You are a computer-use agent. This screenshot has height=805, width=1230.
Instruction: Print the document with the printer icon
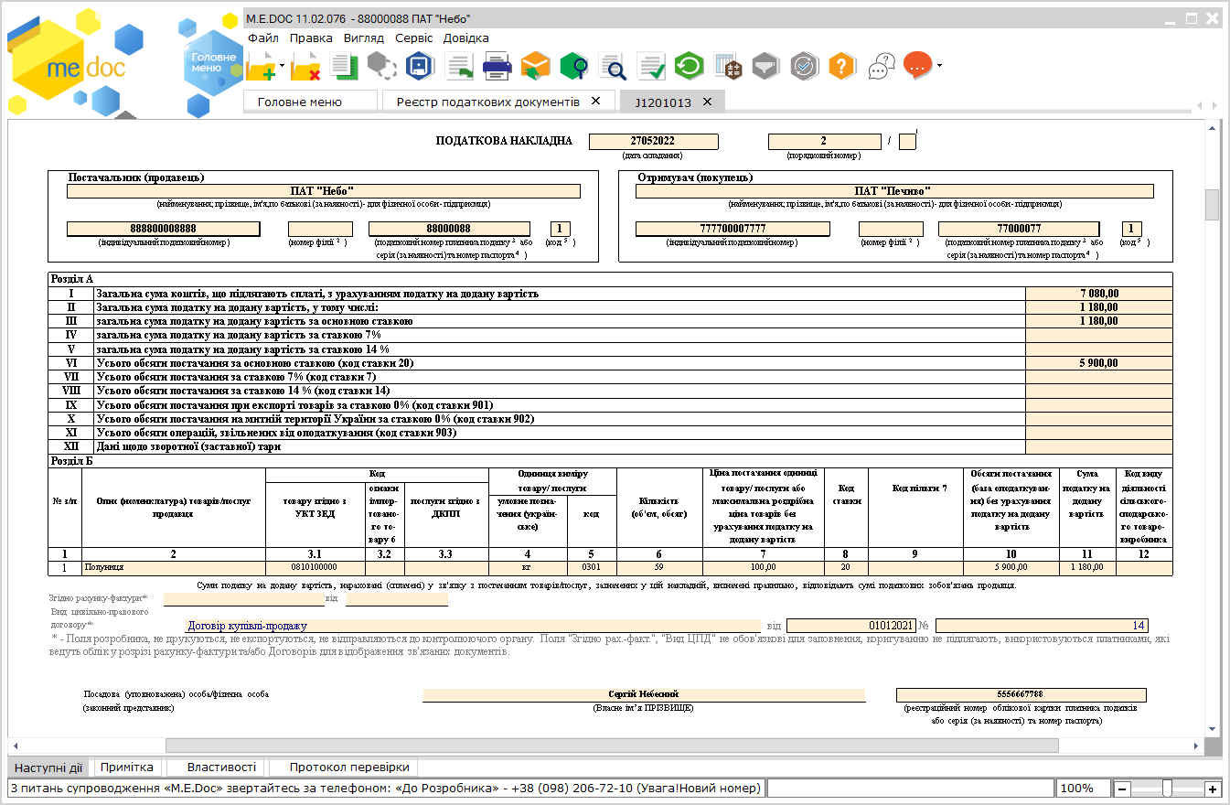coord(497,66)
